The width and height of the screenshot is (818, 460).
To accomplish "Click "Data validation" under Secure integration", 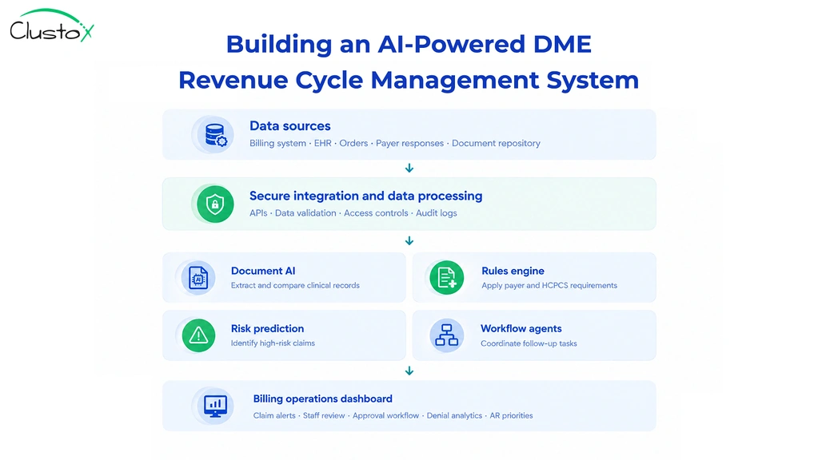I will pos(305,213).
